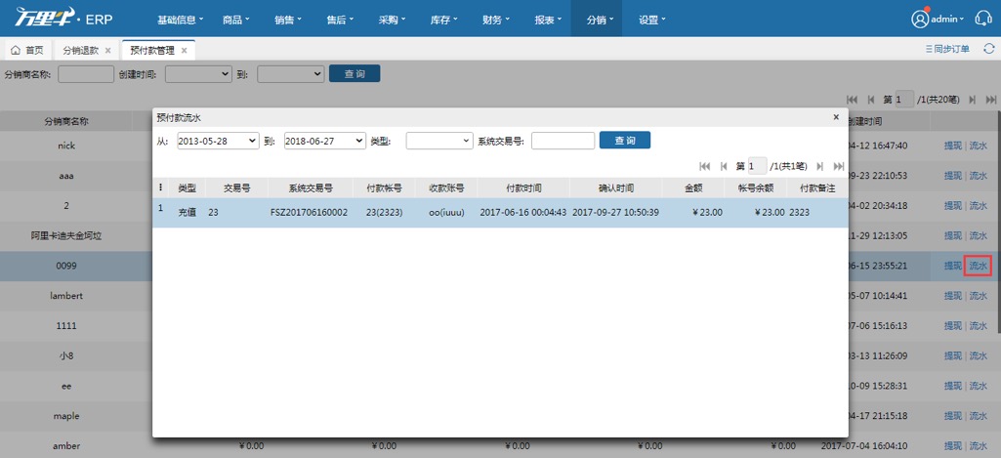This screenshot has width=1001, height=458.
Task: Go to previous page in the background list pager
Action: pos(870,100)
